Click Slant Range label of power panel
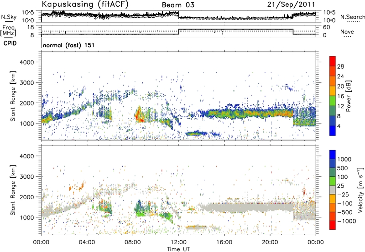 [x=13, y=96]
